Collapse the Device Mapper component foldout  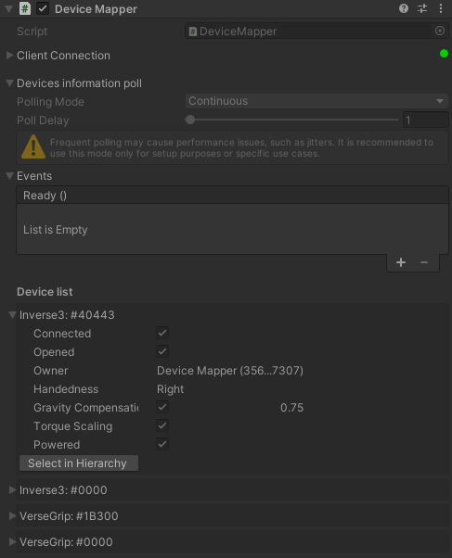[x=9, y=9]
